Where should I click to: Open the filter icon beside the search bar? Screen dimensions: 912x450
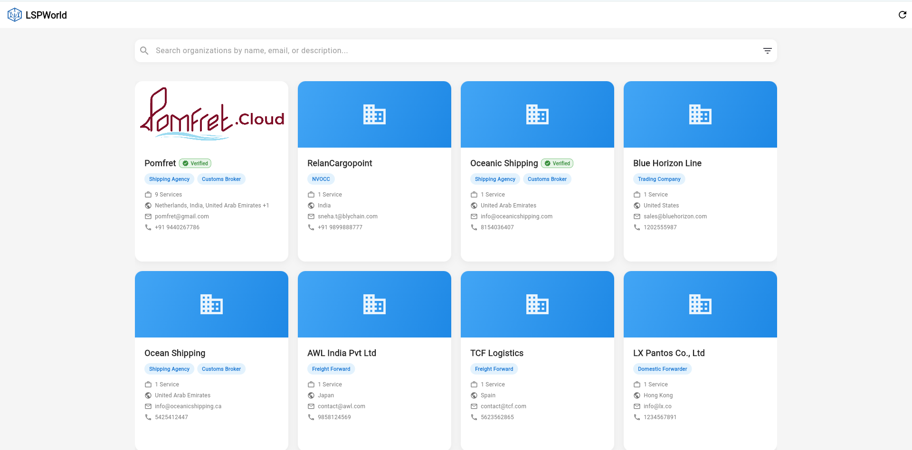click(768, 50)
